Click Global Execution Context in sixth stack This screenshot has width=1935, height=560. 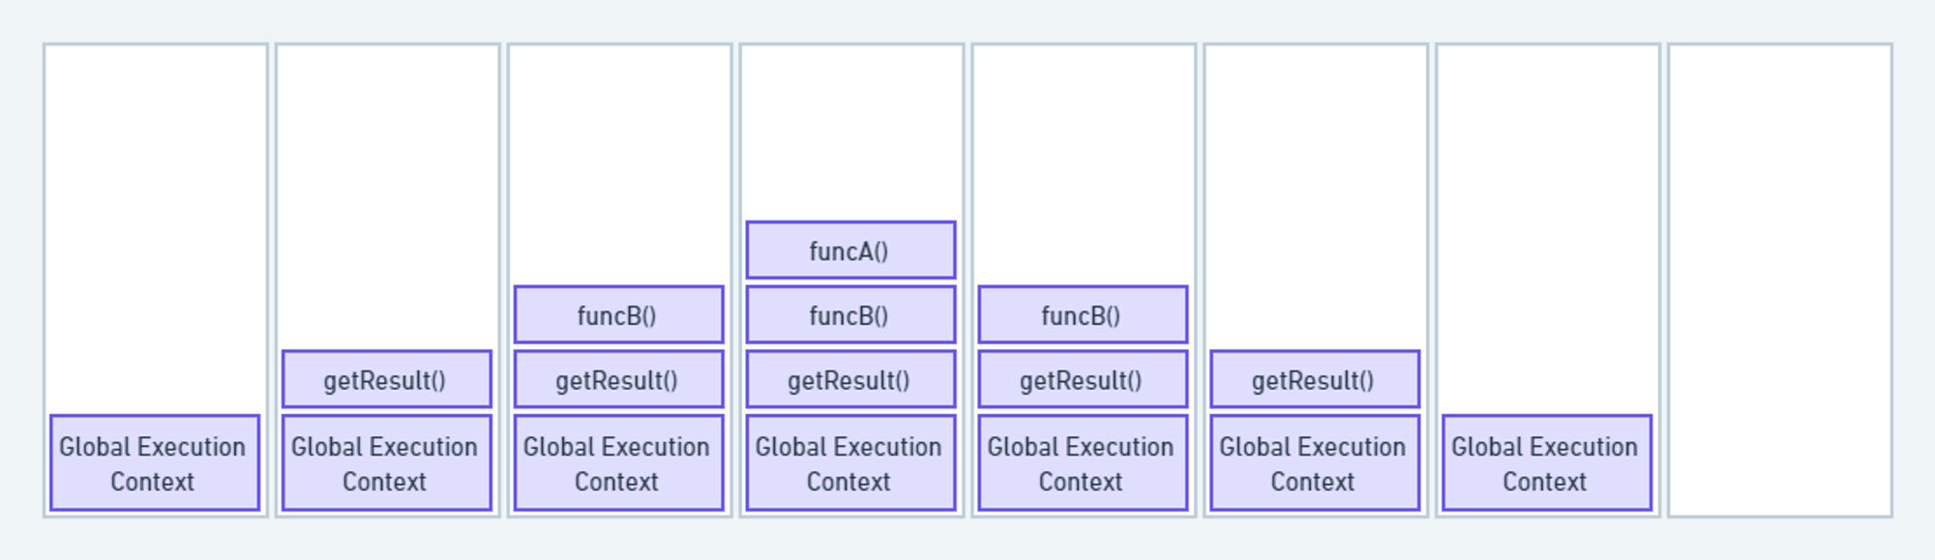pos(1315,463)
